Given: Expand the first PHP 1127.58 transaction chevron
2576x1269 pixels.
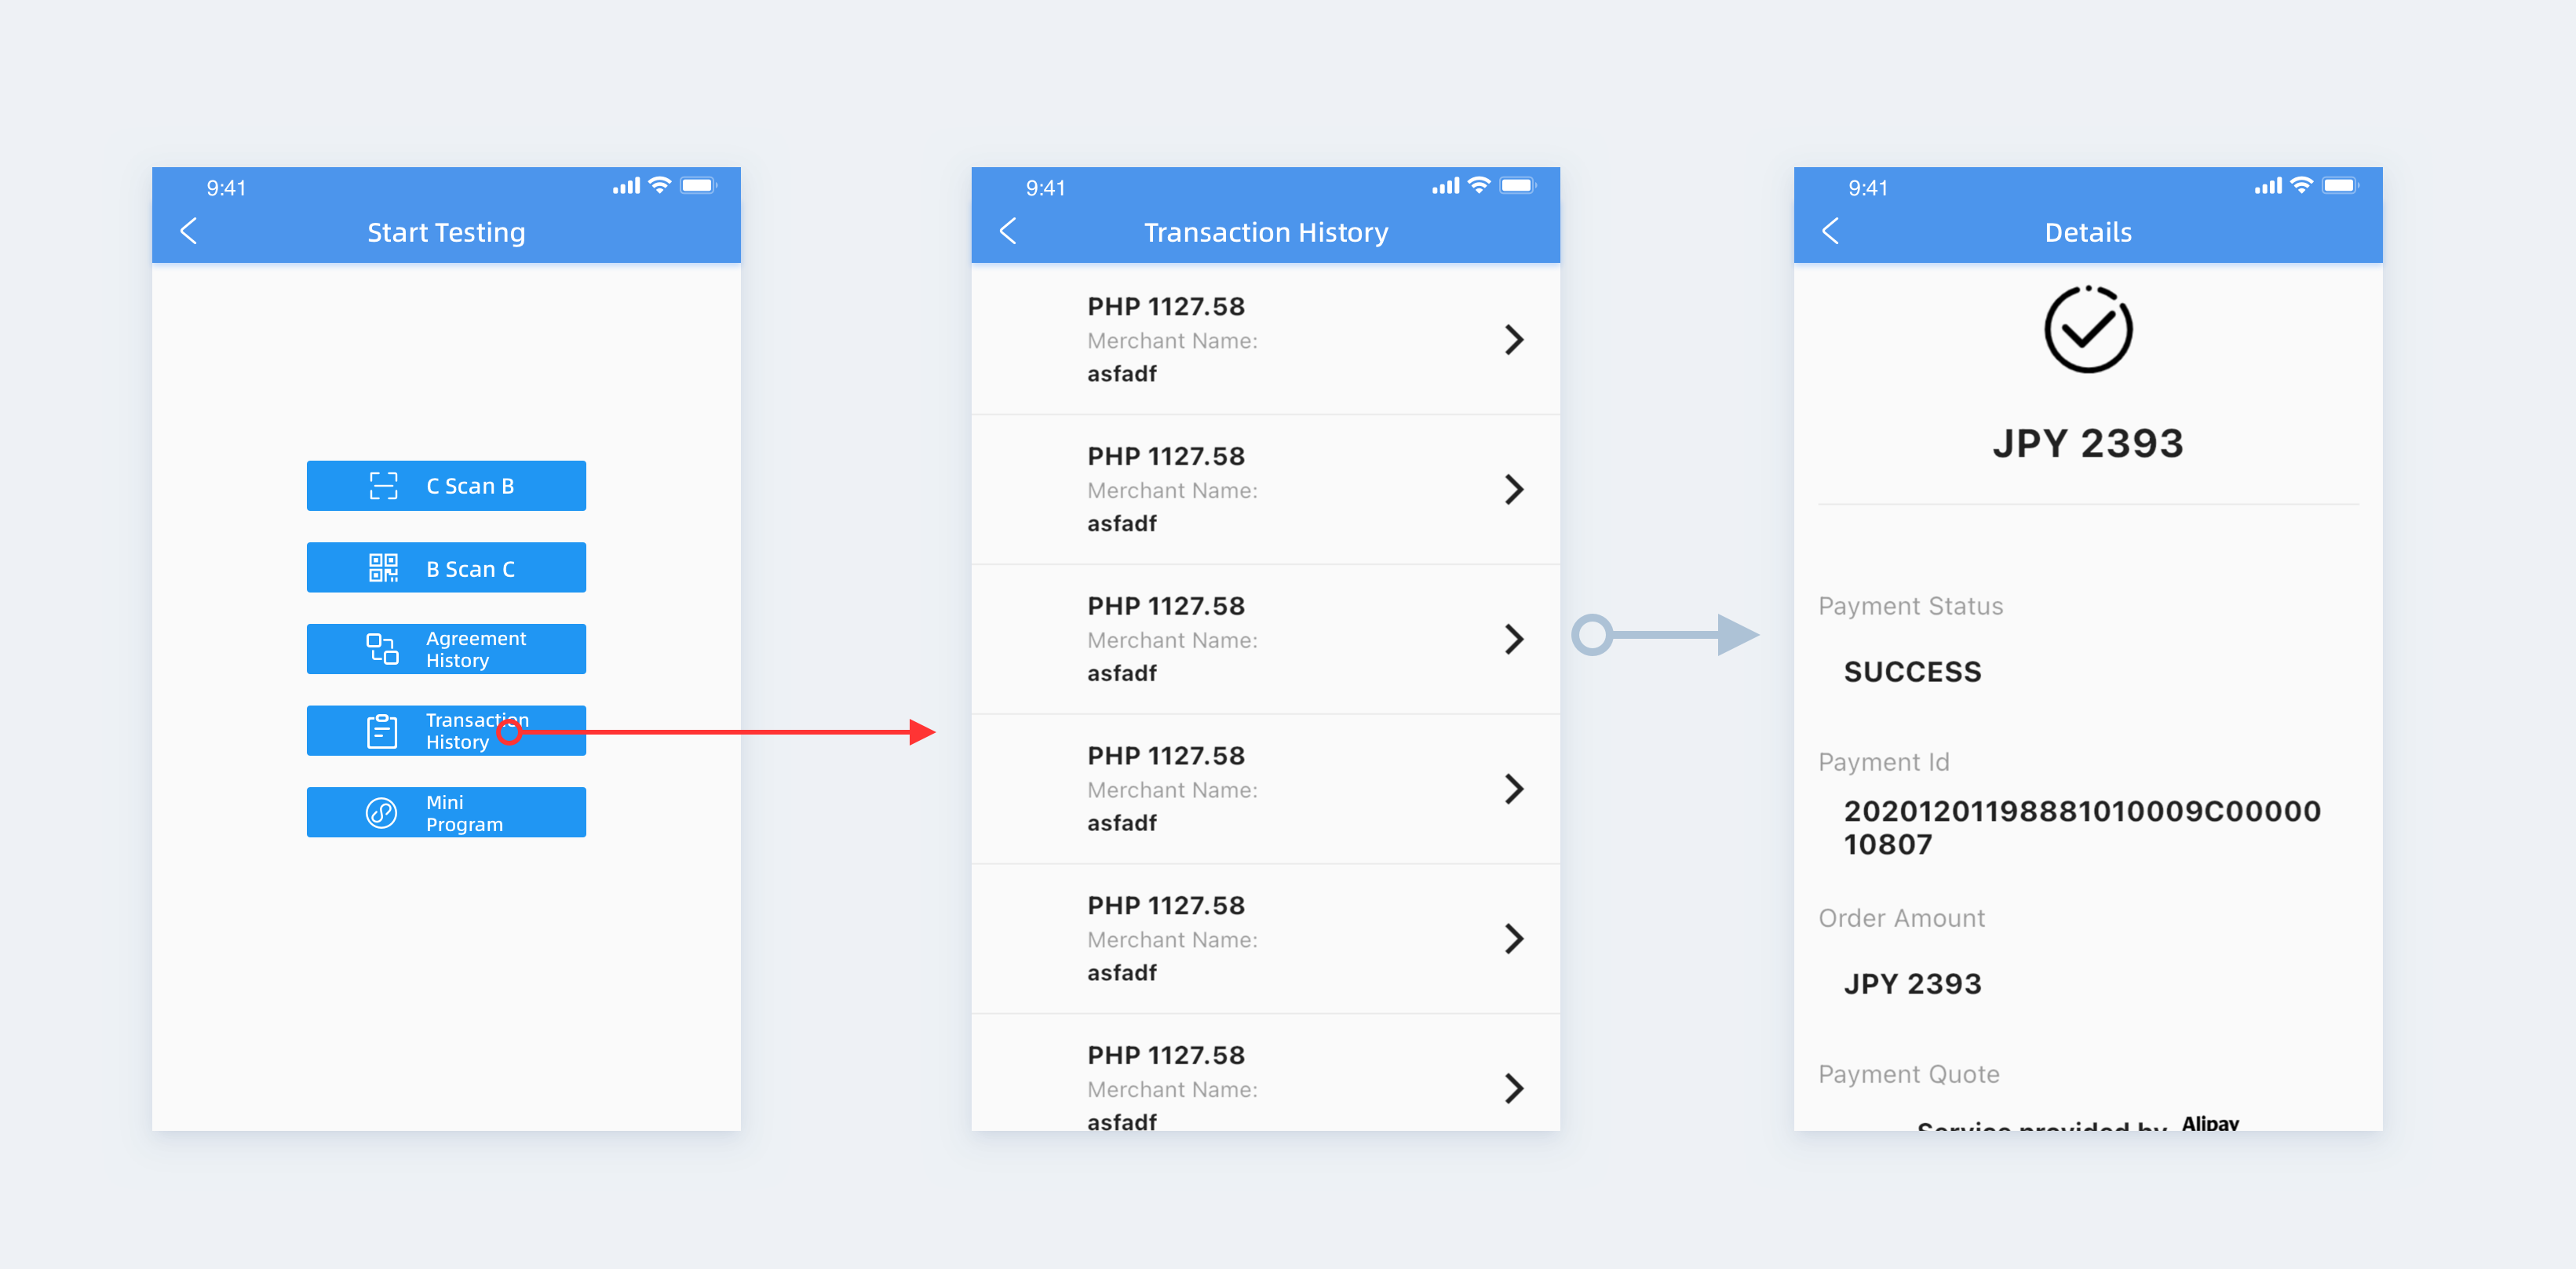Looking at the screenshot, I should [1513, 340].
